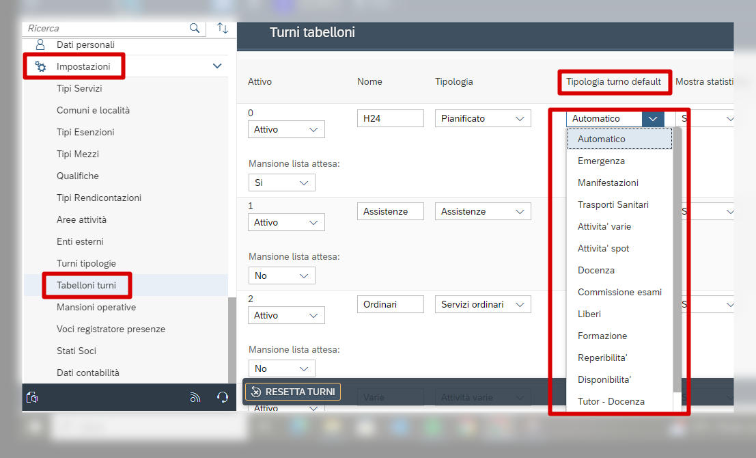Select Reperibilita' option in the list

click(602, 358)
